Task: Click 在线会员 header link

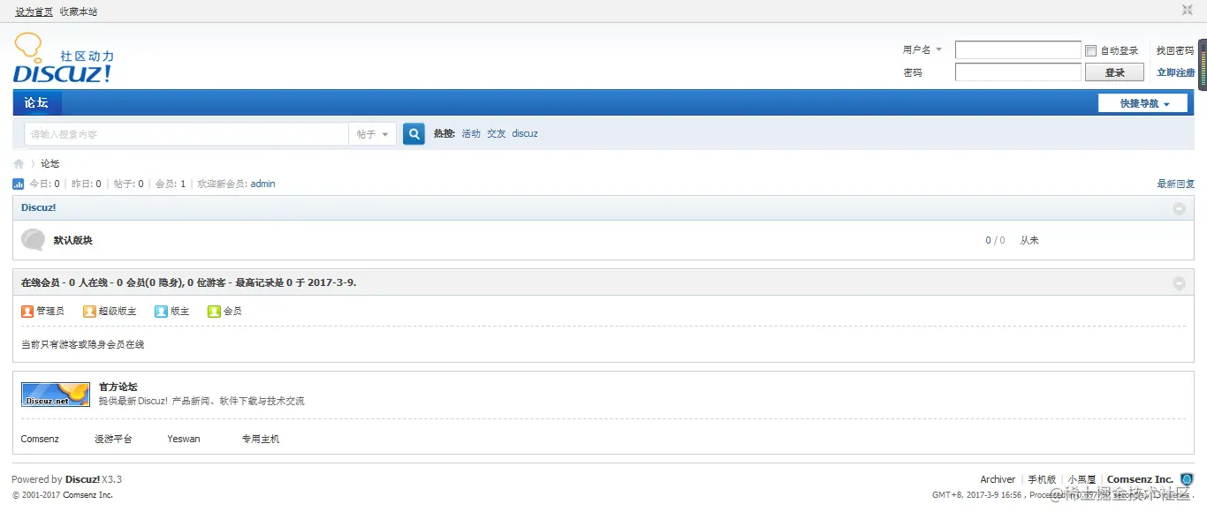Action: point(41,282)
